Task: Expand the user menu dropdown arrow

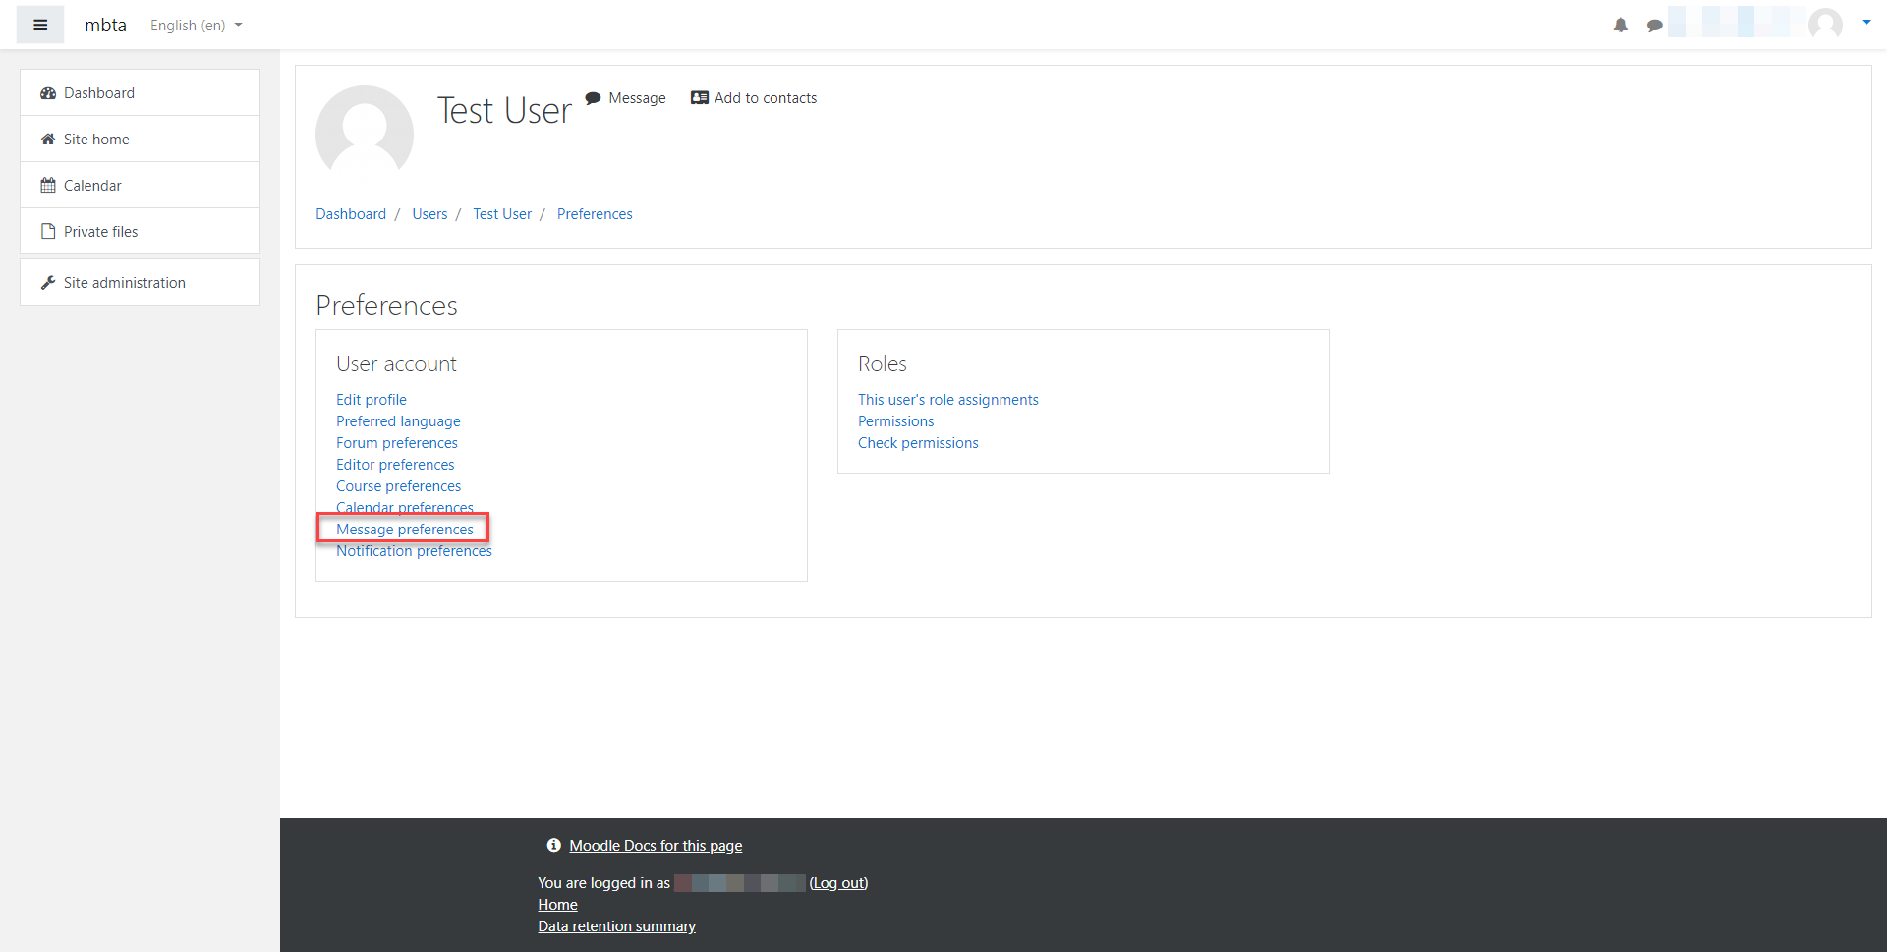Action: point(1866,22)
